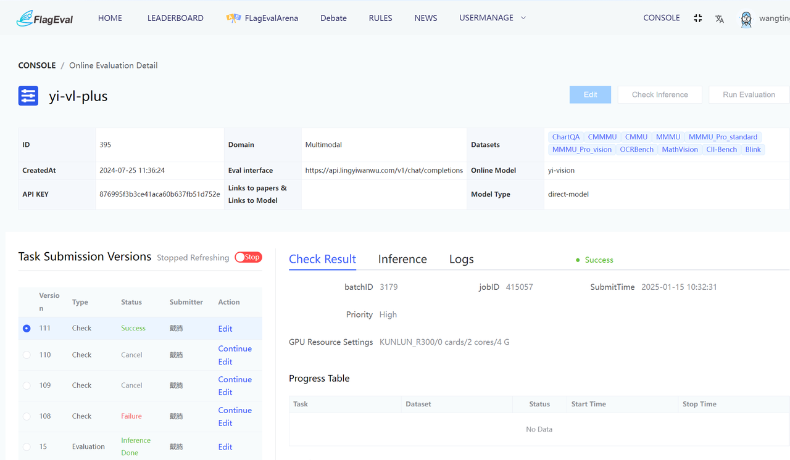
Task: Click the FlagEvalArena icon in navbar
Action: click(233, 18)
